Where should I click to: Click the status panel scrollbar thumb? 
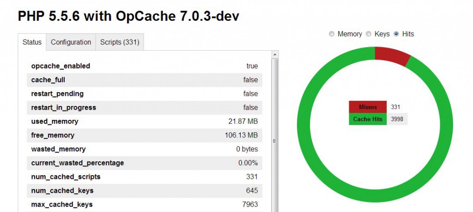[274, 141]
